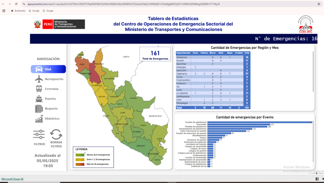This screenshot has width=324, height=183.
Task: Select the Huancavelica table row
Action: (213, 80)
